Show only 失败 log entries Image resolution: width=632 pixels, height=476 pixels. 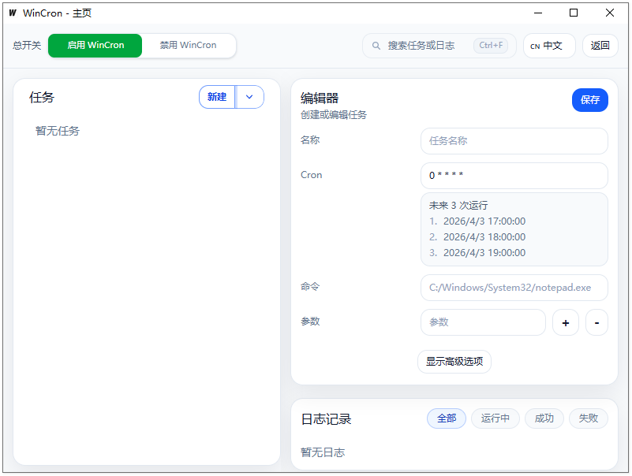tap(588, 418)
